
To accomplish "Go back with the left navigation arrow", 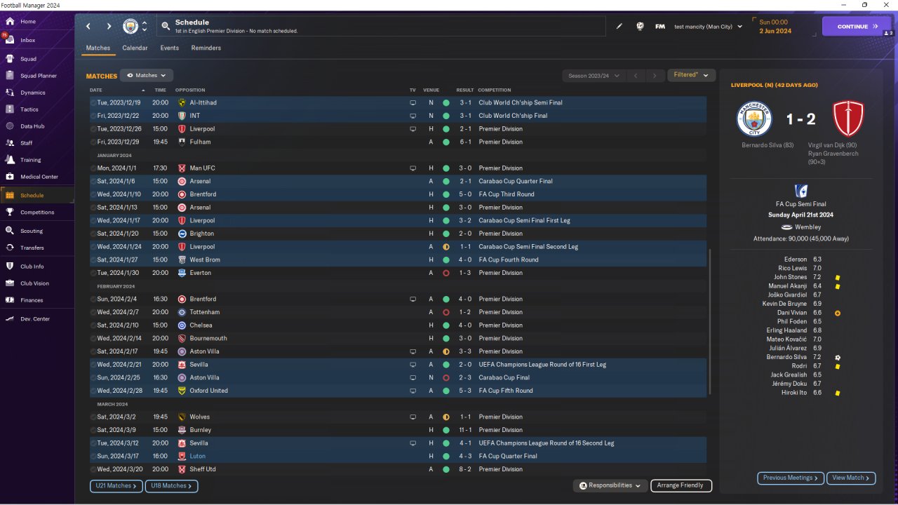I will [88, 27].
